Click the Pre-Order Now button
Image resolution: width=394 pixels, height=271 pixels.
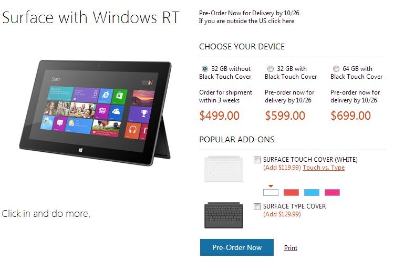(237, 247)
